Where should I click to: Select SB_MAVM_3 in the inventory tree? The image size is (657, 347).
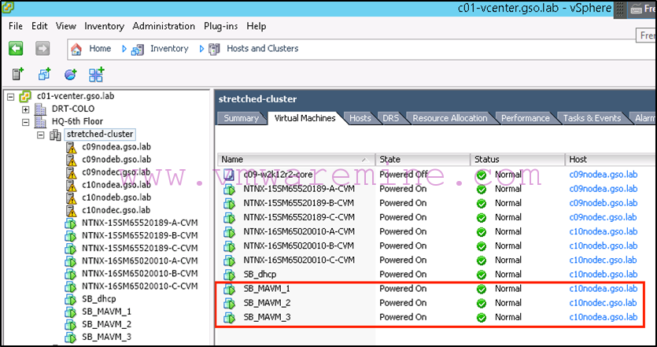pos(106,337)
